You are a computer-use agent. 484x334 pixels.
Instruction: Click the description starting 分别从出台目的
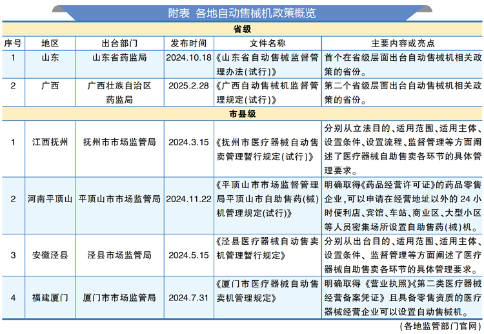403,255
